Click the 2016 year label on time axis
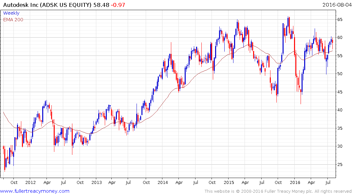This screenshot has height=196, width=352. pyautogui.click(x=295, y=182)
